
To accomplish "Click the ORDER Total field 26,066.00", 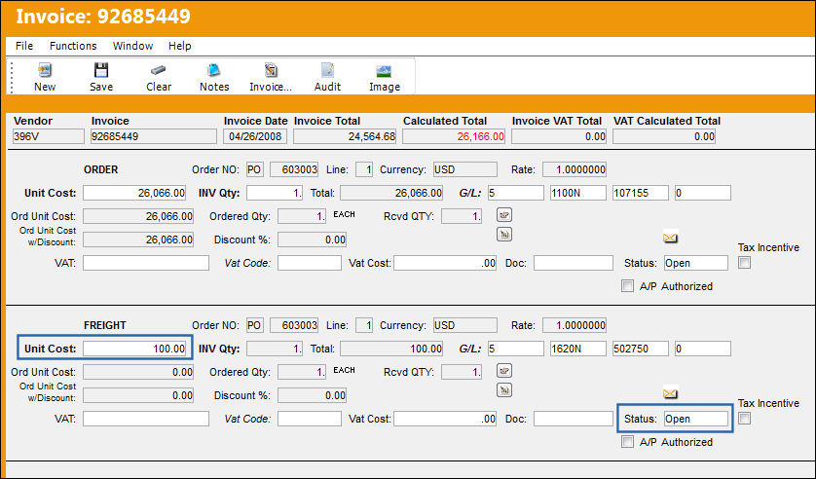I will 391,193.
